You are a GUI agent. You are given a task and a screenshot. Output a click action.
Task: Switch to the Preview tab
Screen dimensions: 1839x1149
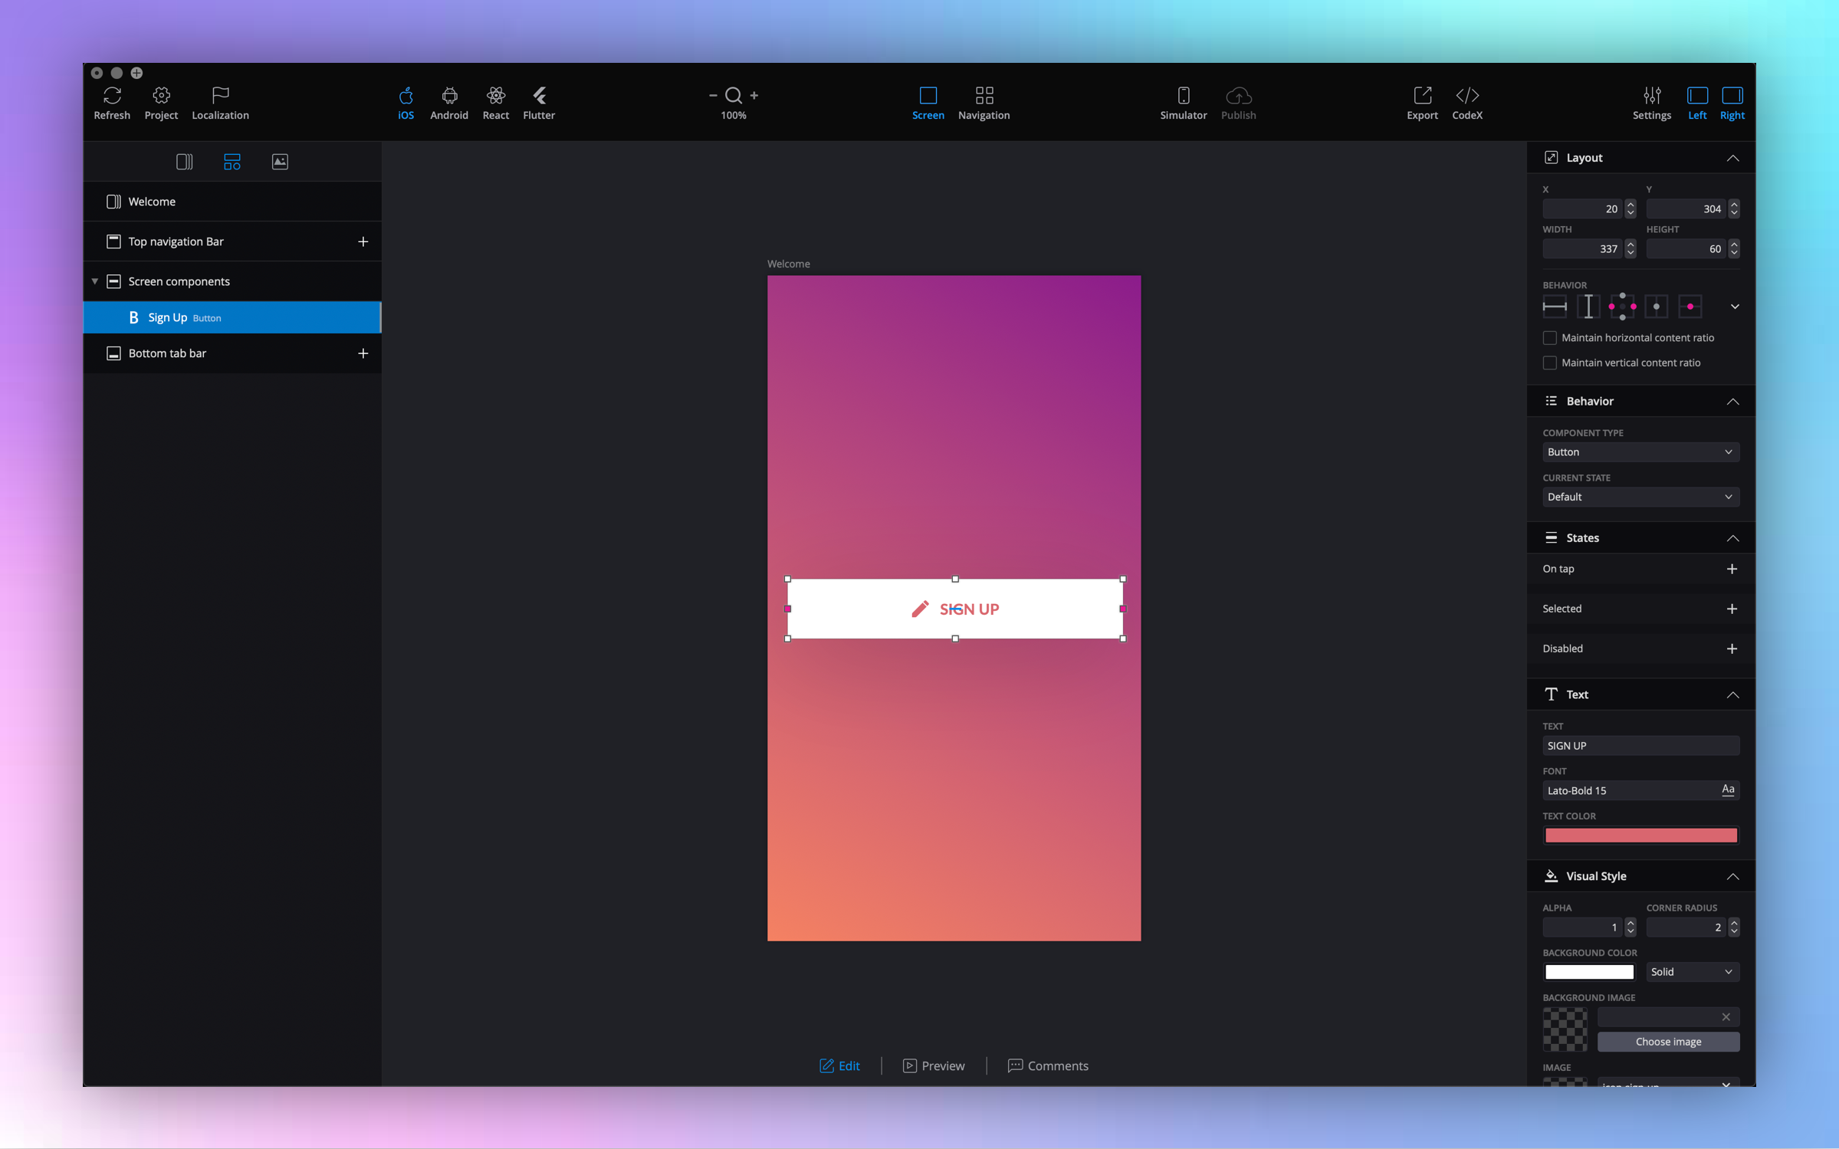934,1065
